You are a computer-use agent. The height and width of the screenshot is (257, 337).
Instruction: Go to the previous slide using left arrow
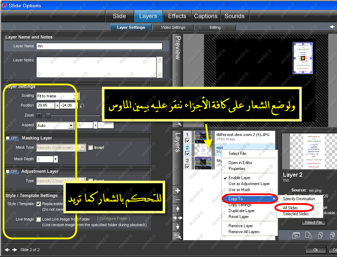click(7, 250)
